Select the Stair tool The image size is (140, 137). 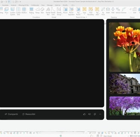click(42, 10)
